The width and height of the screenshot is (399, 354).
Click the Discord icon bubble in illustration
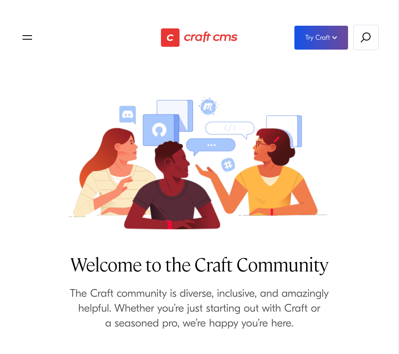[x=128, y=115]
